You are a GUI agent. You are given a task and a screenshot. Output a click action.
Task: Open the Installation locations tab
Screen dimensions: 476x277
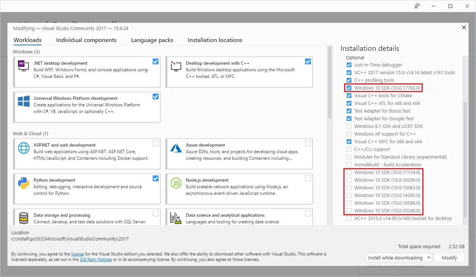tap(215, 40)
